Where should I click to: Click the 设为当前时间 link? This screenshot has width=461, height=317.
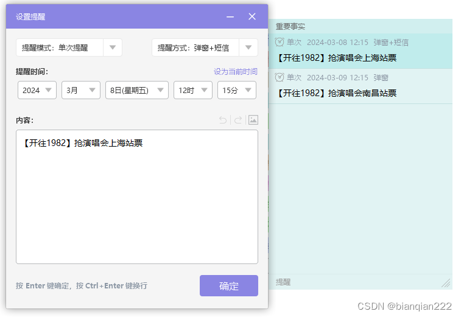tap(235, 71)
